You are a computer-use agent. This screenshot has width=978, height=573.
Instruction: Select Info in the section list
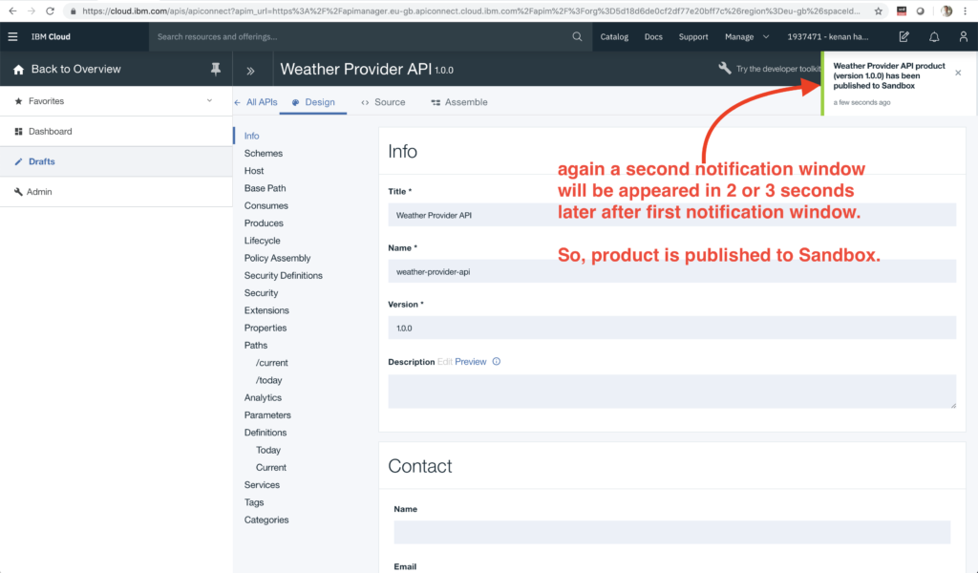251,136
